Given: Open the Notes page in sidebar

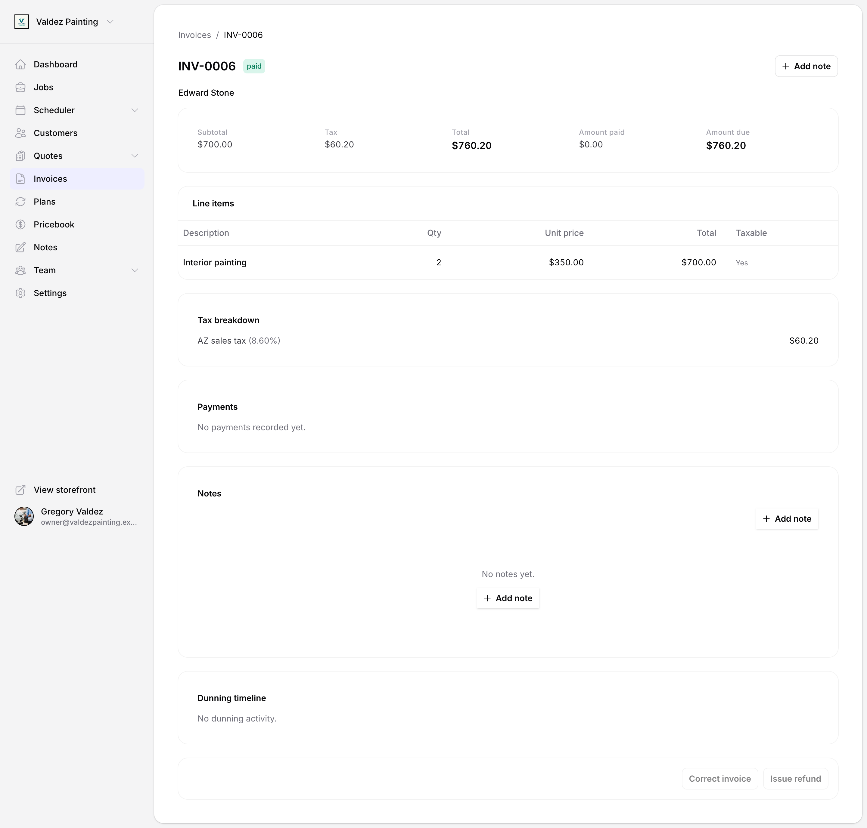Looking at the screenshot, I should 77,248.
